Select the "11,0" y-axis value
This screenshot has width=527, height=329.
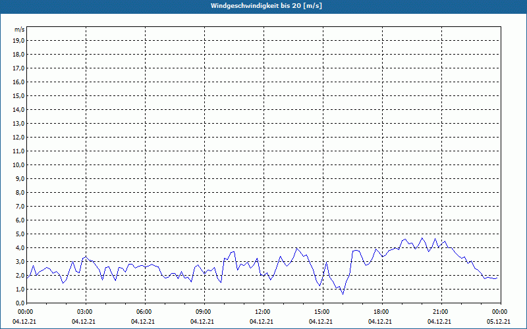tap(19, 151)
